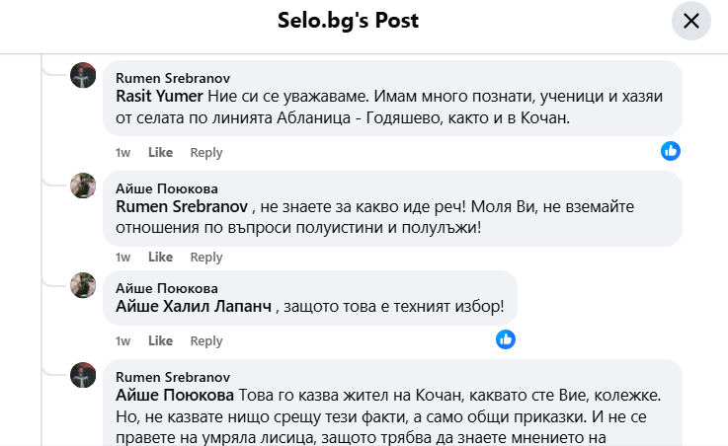This screenshot has width=728, height=446.
Task: Like Rumen Srebranov's first comment
Action: click(160, 153)
